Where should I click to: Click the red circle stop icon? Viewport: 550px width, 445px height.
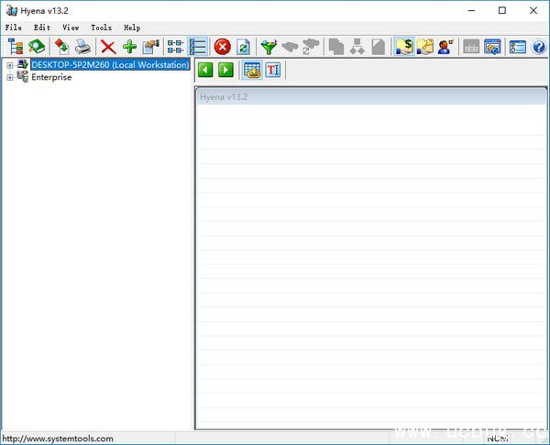point(222,47)
